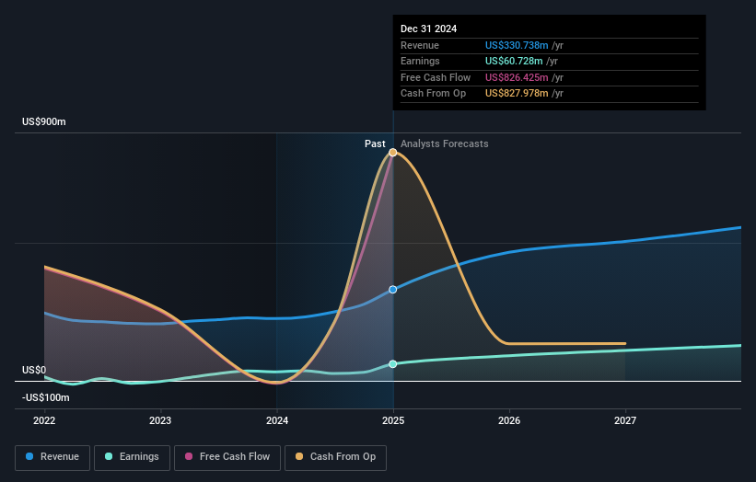Click the US$60.728m earnings value
756x482 pixels.
[x=514, y=61]
